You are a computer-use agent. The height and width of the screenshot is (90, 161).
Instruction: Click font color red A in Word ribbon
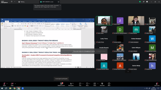27,26
